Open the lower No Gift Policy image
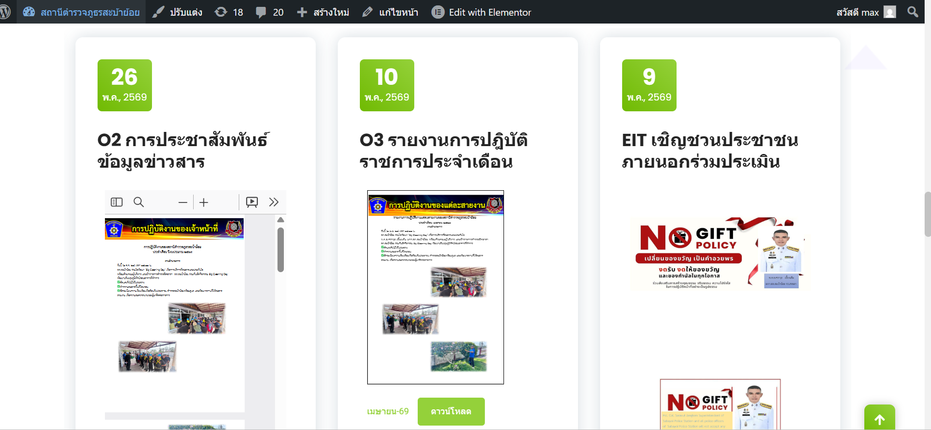 coord(720,405)
